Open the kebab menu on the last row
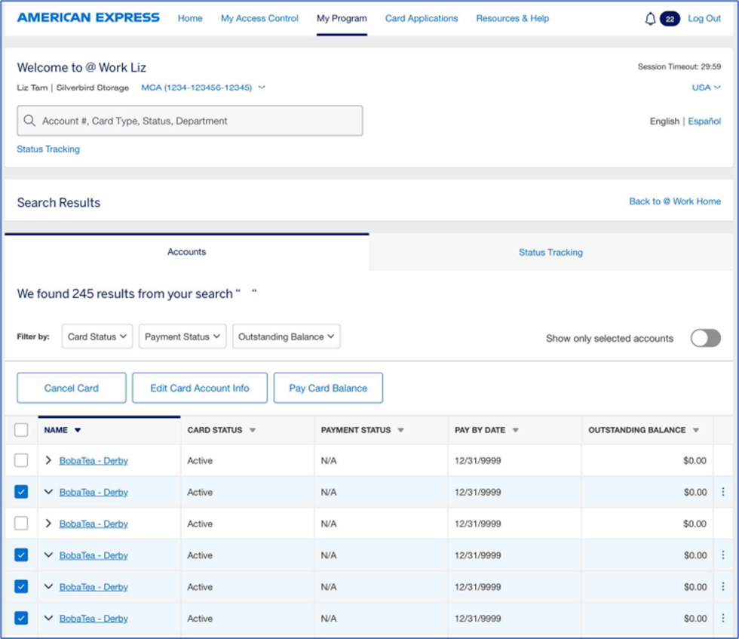The width and height of the screenshot is (739, 639). pos(722,619)
